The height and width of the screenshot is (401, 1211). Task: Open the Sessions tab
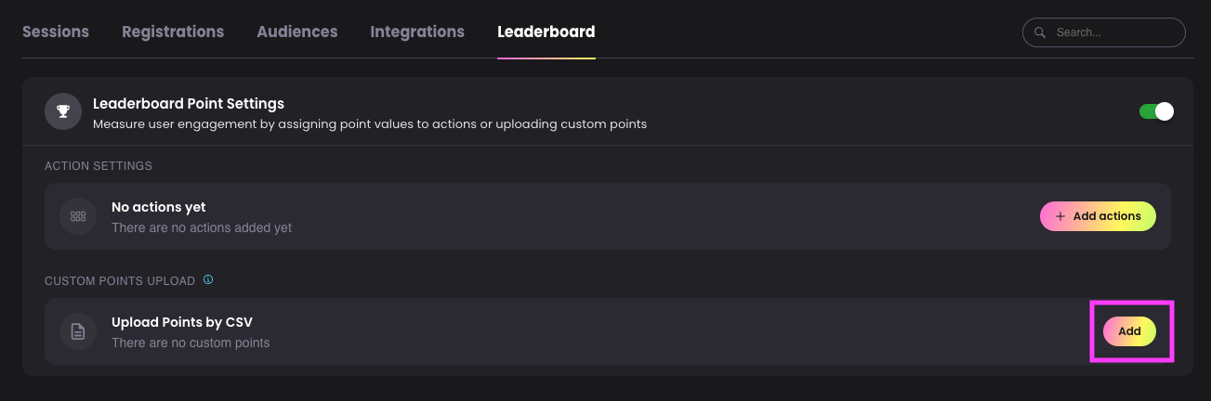(x=56, y=32)
